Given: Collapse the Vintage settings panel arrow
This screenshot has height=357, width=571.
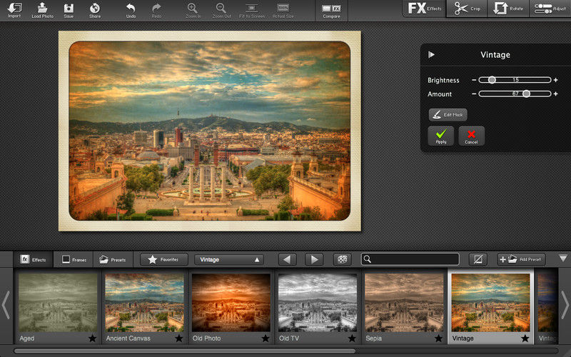Looking at the screenshot, I should click(x=431, y=55).
